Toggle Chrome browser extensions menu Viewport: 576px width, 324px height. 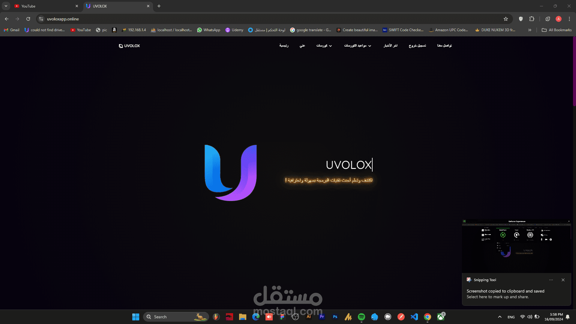(x=532, y=19)
